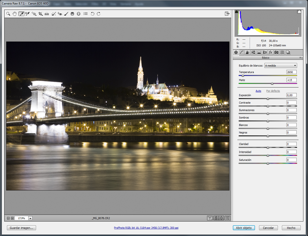Select the Spot Removal tool
The height and width of the screenshot is (236, 308).
(54, 14)
